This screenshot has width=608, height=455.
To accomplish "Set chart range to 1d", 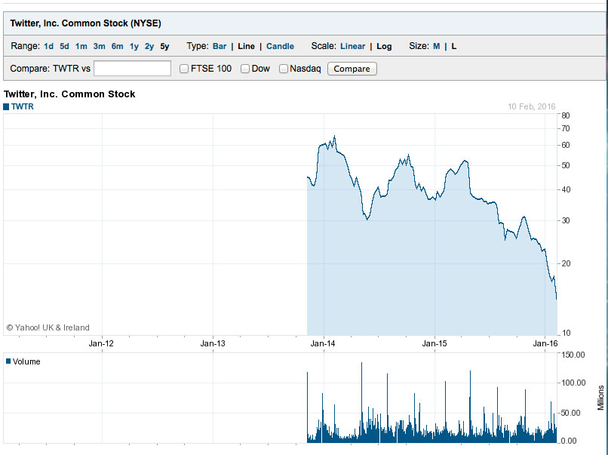I will click(x=48, y=46).
